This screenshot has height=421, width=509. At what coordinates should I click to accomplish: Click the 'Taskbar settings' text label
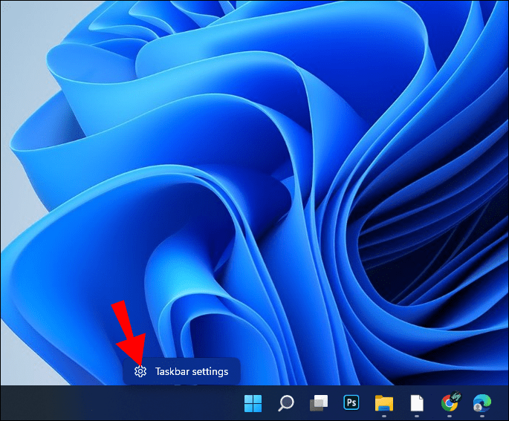[x=192, y=371]
